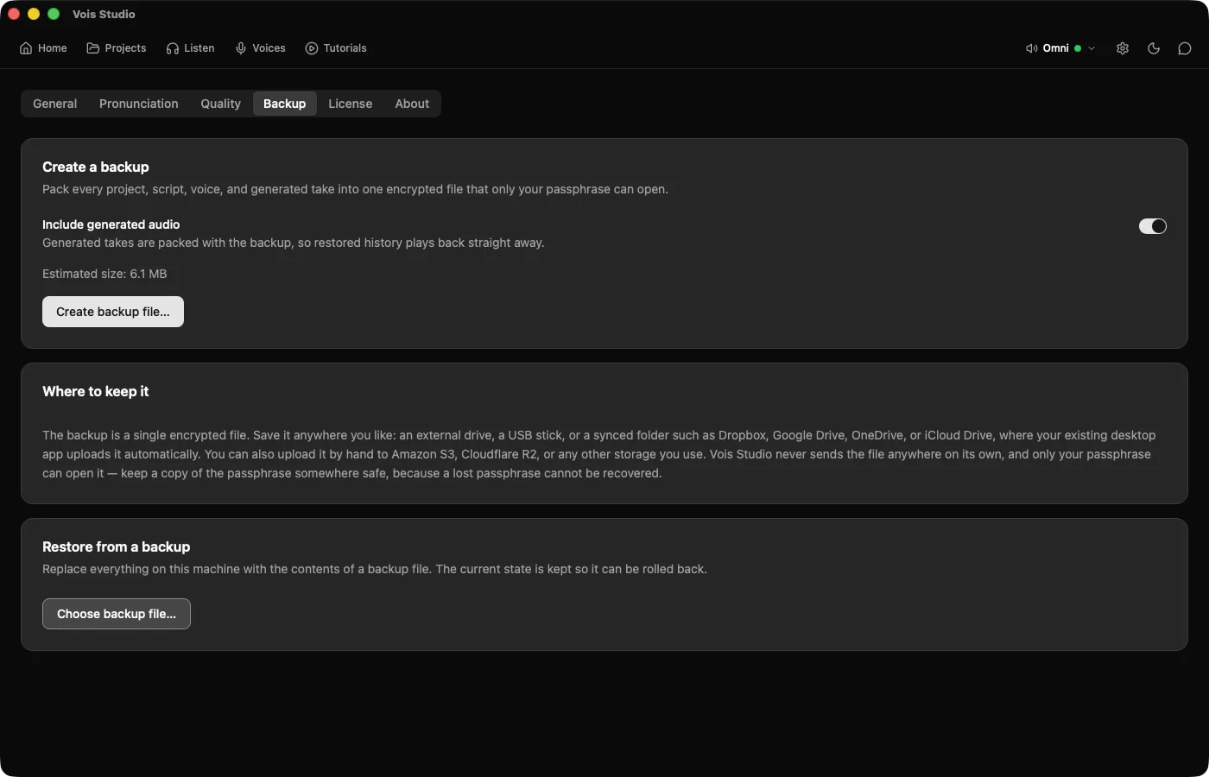Click the Restore from a backup heading
Viewport: 1209px width, 777px height.
117,546
